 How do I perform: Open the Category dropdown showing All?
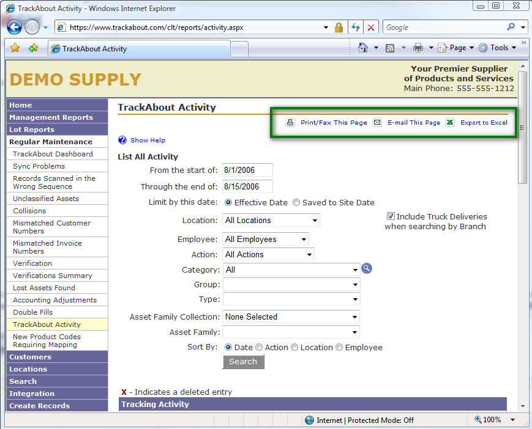pos(291,270)
